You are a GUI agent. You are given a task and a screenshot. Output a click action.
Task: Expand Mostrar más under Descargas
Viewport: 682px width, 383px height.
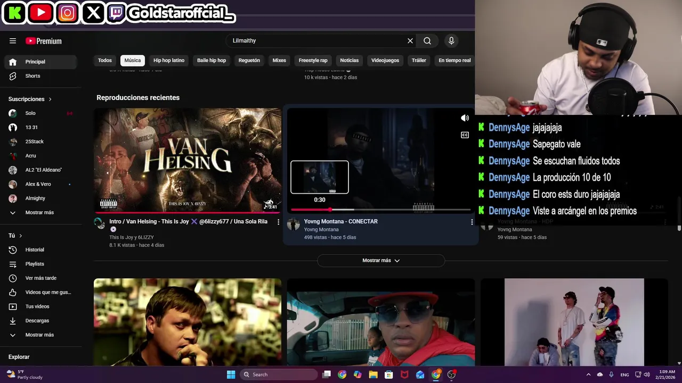pos(40,335)
